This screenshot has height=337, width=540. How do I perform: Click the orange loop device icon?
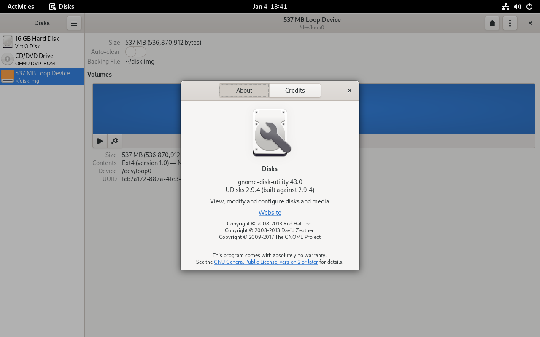click(8, 76)
